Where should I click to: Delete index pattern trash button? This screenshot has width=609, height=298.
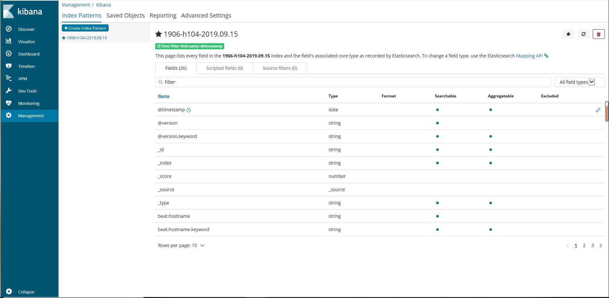coord(599,34)
